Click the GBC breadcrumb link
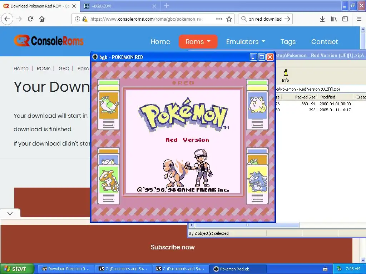Screen dimensions: 366x274 tap(64, 68)
